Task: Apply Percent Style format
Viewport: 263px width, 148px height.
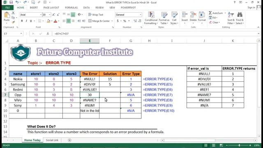Action: pos(125,21)
